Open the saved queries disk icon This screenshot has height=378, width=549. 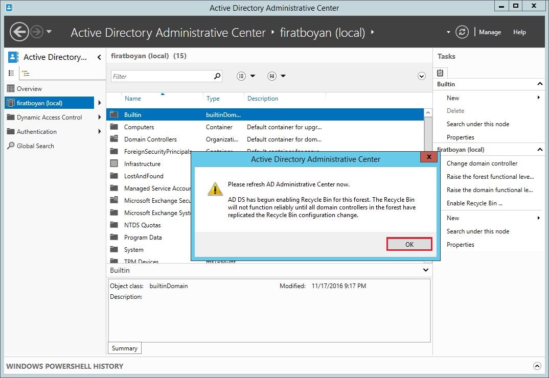(272, 76)
